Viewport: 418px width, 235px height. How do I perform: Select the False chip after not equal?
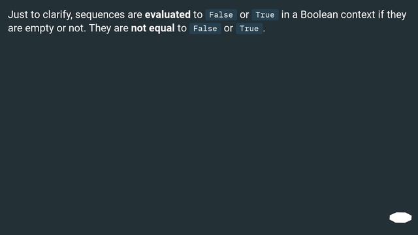205,29
